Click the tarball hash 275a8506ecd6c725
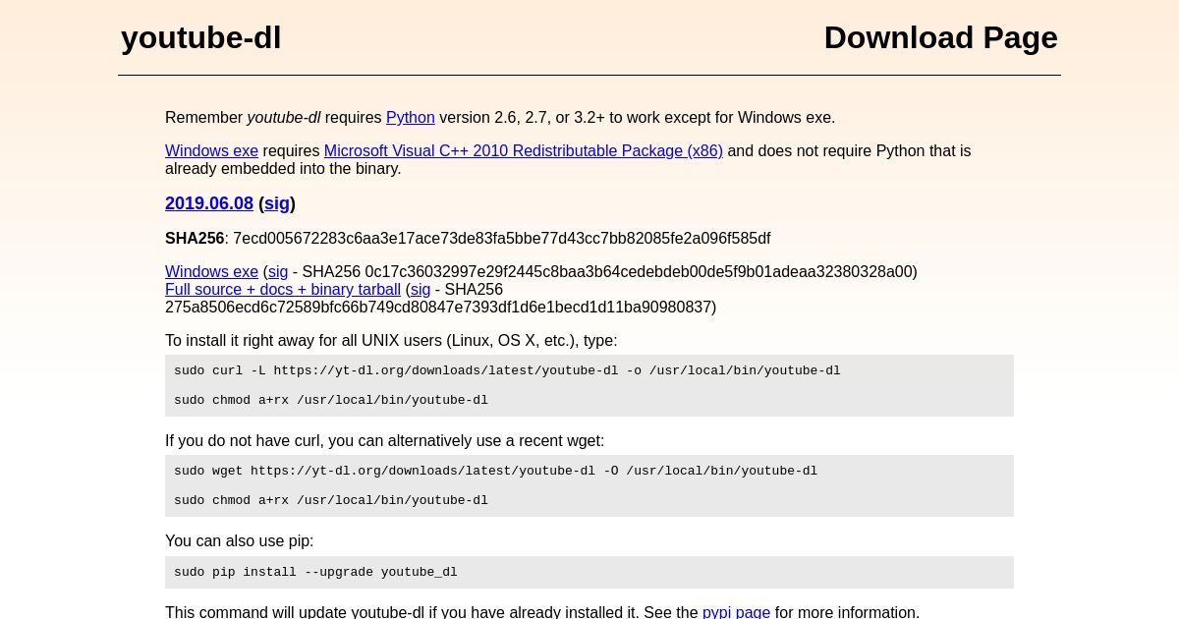Screen dimensions: 1179x619 coord(438,308)
